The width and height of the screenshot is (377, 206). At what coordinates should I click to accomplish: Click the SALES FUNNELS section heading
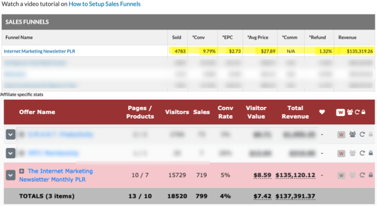pyautogui.click(x=27, y=22)
